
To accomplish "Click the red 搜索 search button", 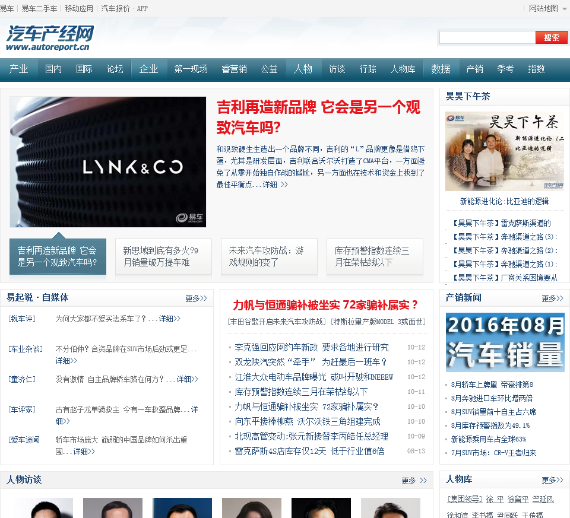I will pos(551,37).
